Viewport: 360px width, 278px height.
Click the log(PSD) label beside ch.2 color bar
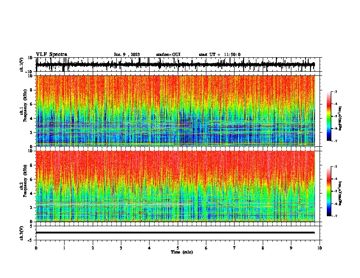pos(340,194)
